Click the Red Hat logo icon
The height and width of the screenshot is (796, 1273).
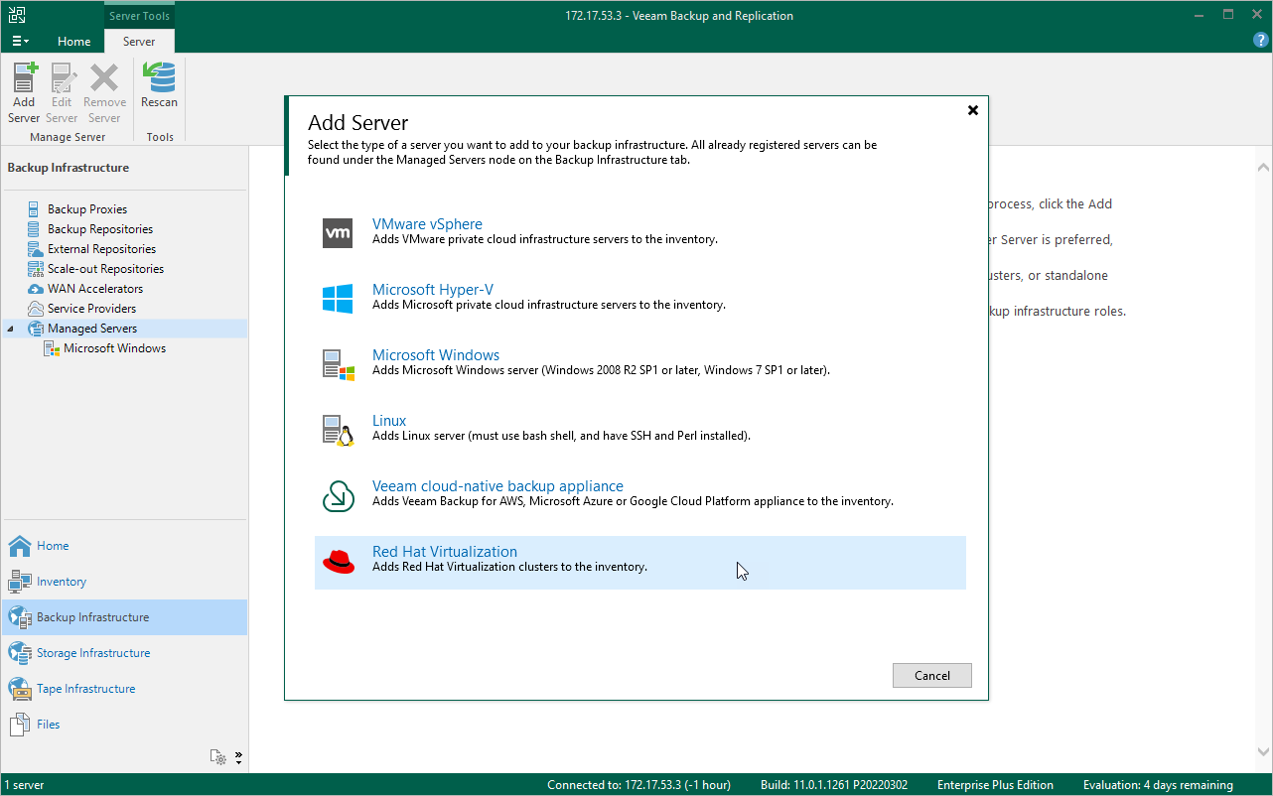(338, 561)
